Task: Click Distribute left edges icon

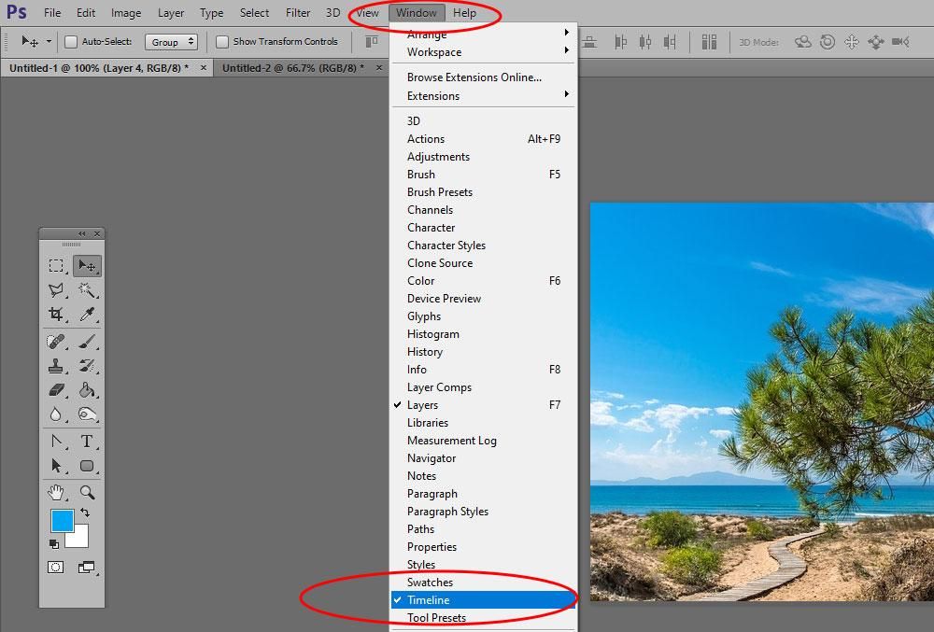Action: [x=621, y=42]
